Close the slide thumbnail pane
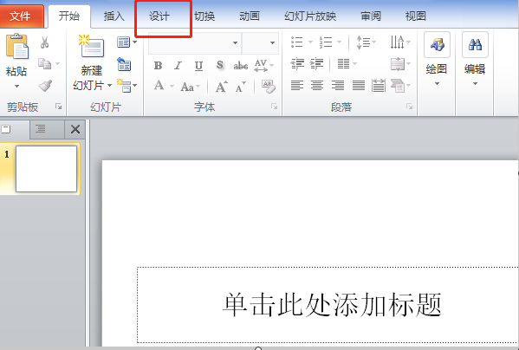 pyautogui.click(x=75, y=129)
